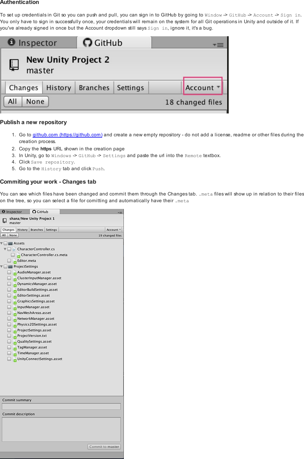Click the added-file icon of UnityConnectSettings.asset
This screenshot has height=459, width=304.
[x=14, y=359]
